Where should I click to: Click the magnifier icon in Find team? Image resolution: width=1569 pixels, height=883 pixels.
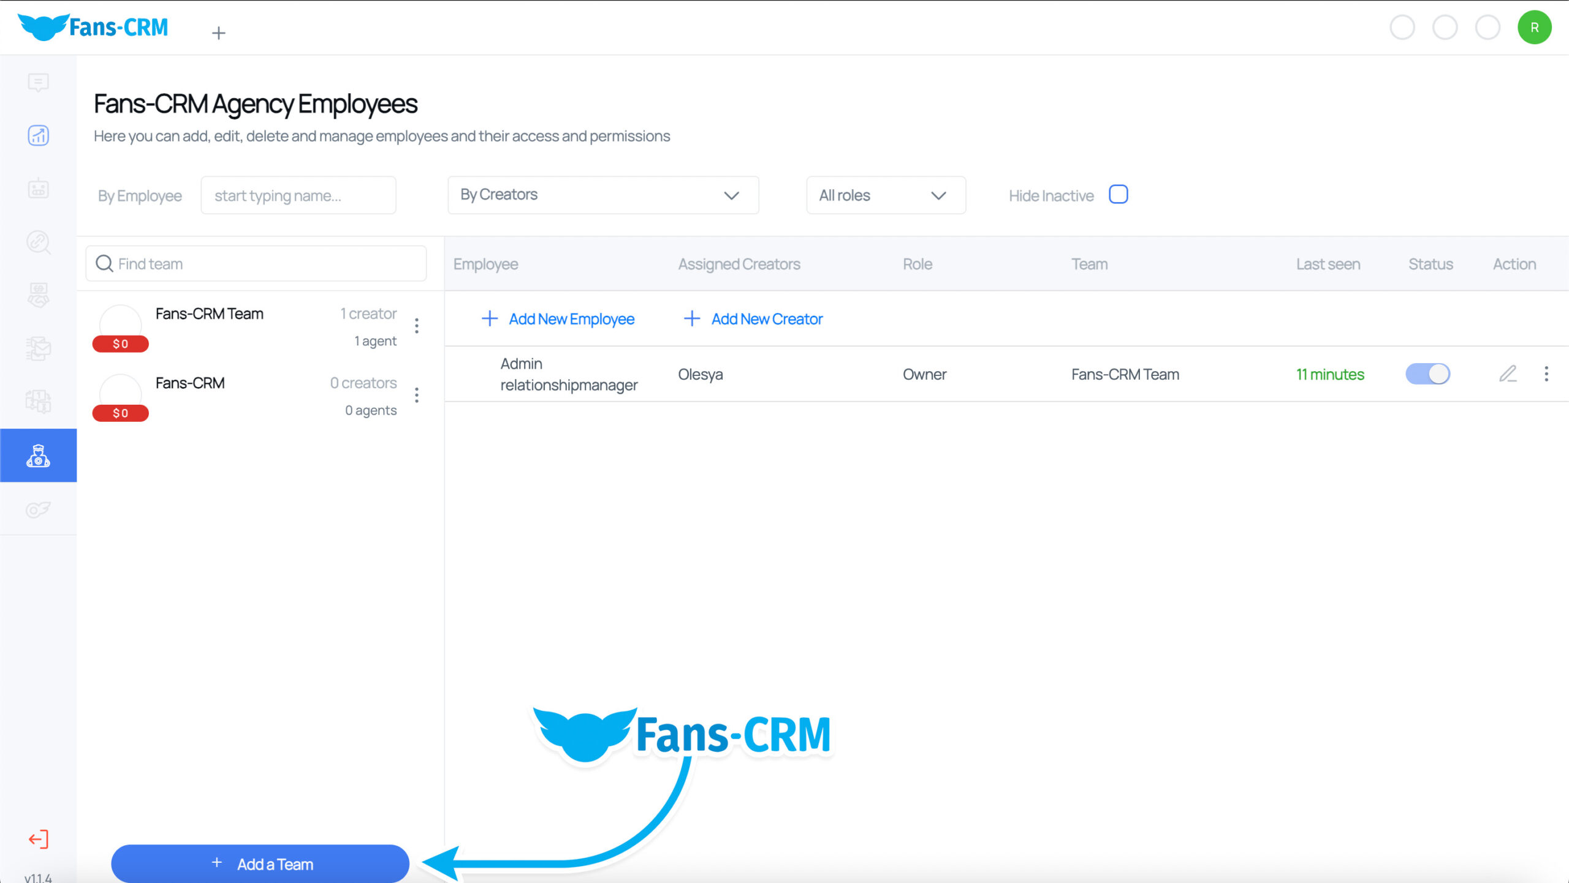[104, 263]
